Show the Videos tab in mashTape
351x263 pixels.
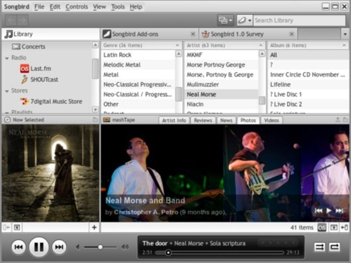271,120
